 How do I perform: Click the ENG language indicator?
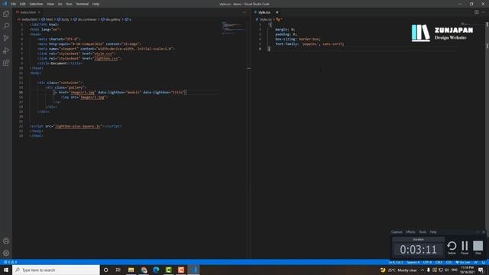coord(455,270)
